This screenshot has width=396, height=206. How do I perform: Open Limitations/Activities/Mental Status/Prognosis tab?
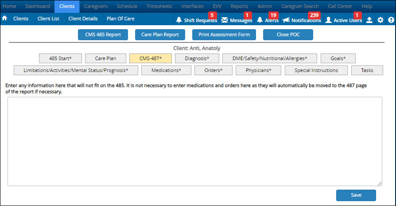pos(76,70)
